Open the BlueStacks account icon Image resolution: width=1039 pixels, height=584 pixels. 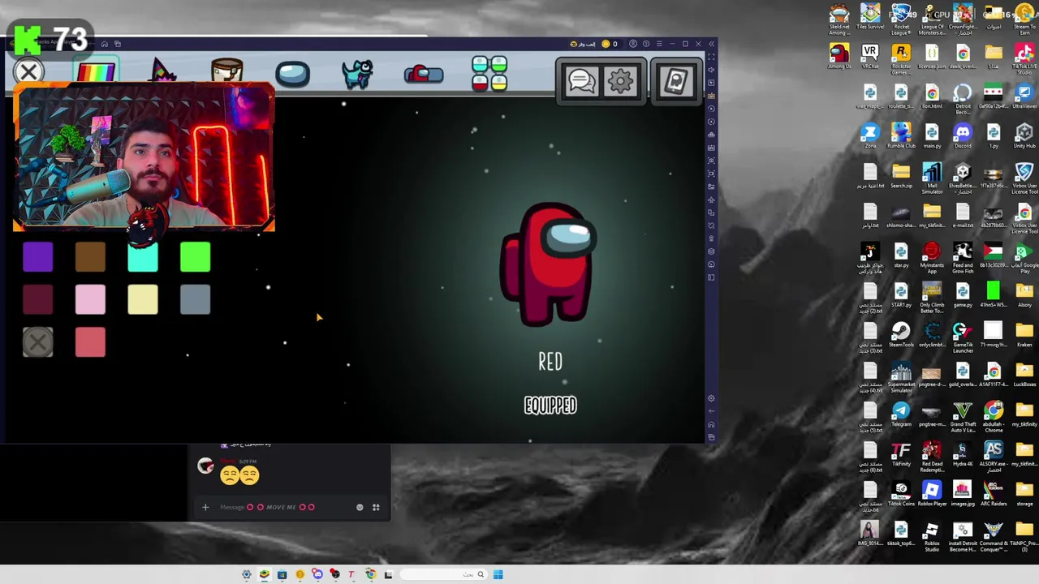pos(632,44)
